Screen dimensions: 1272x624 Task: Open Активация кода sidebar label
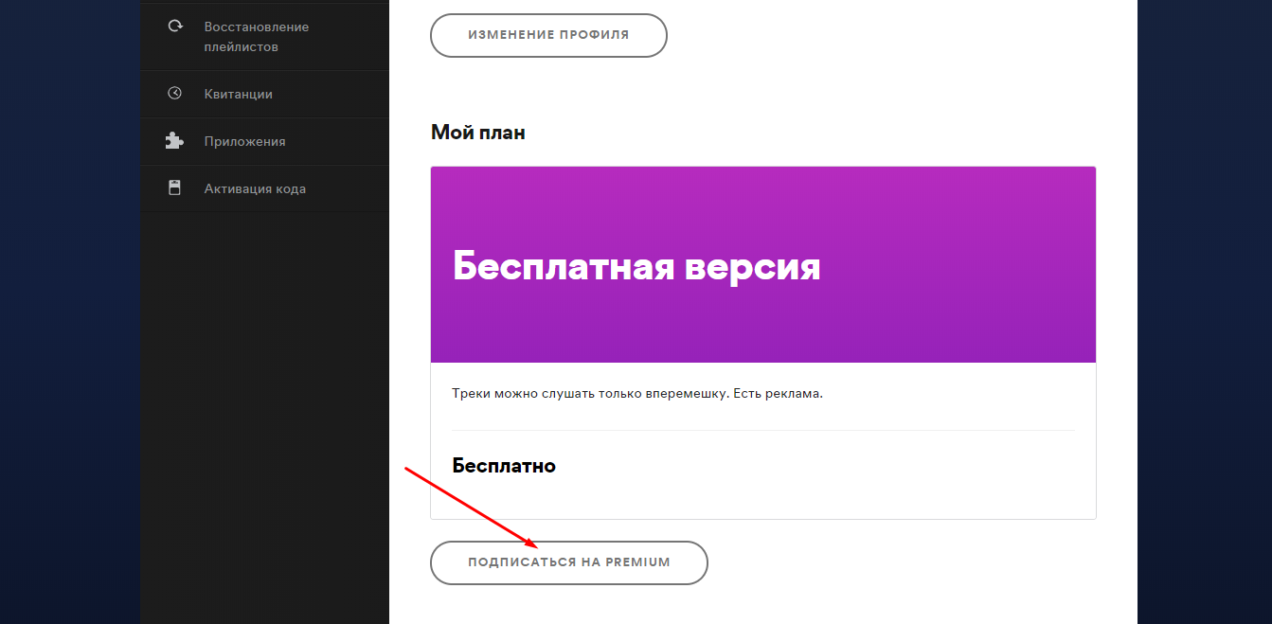[255, 188]
